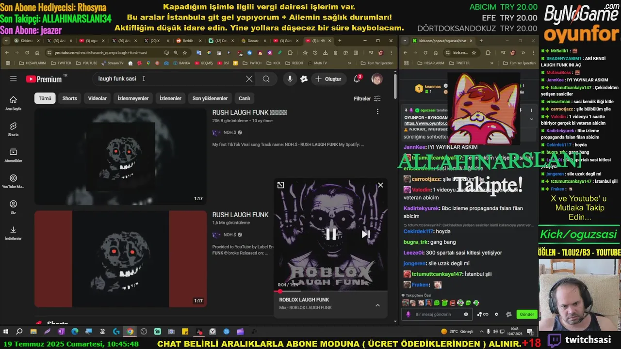Open İndirilenler in the YouTube sidebar

coord(13,233)
